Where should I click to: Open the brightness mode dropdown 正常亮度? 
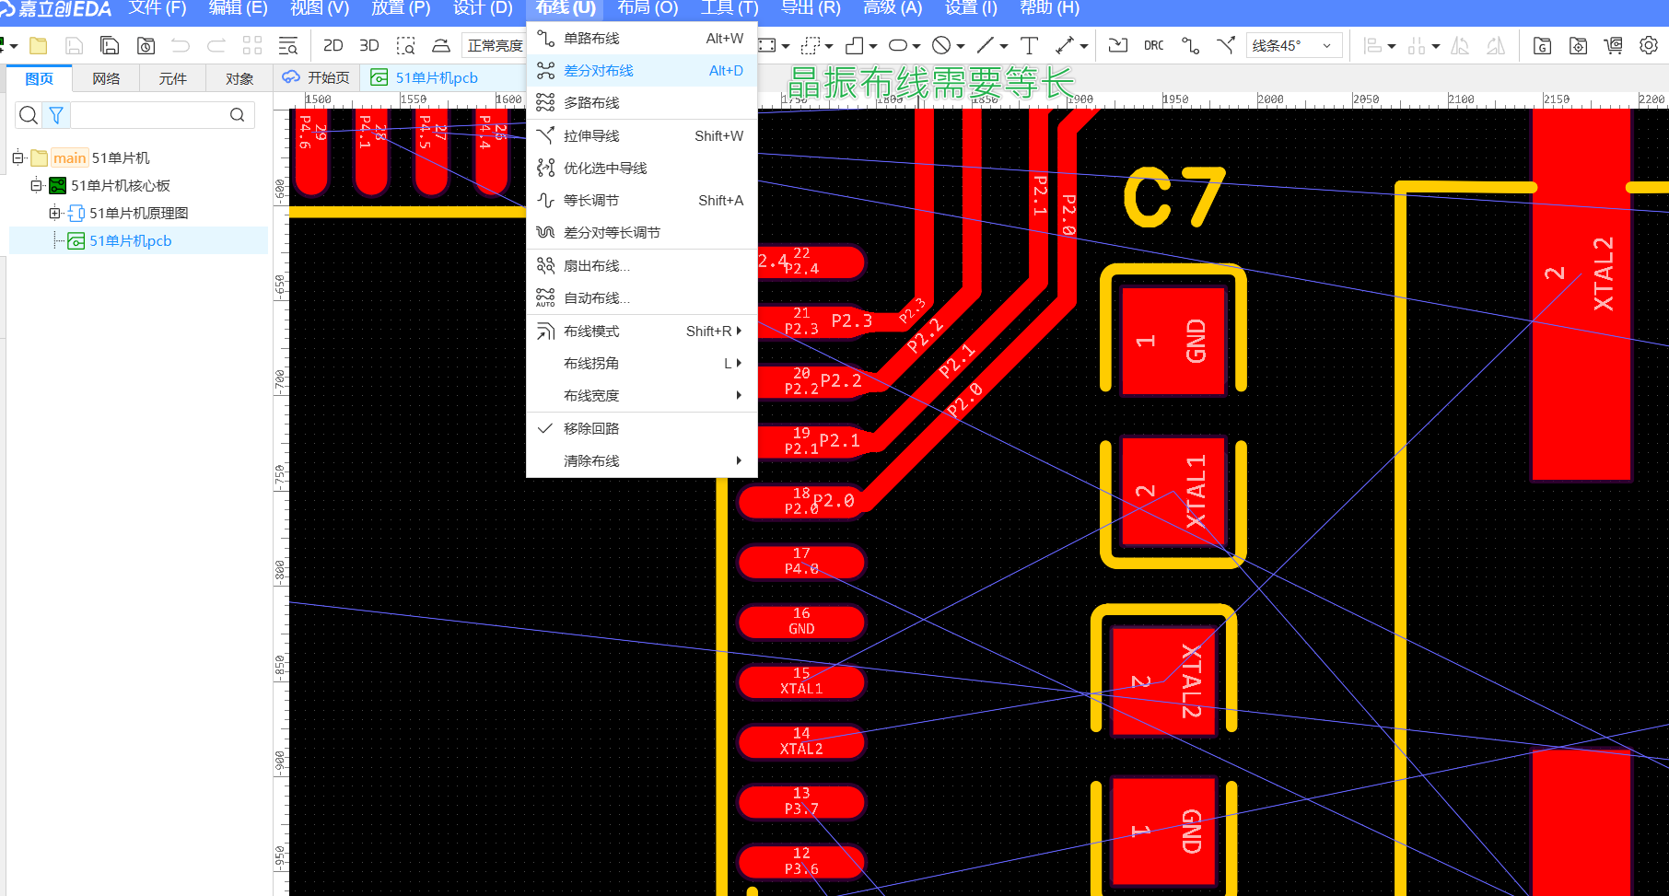(x=495, y=45)
